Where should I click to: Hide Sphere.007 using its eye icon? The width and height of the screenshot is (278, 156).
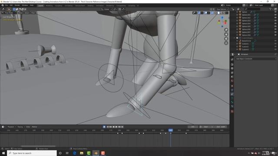[275, 32]
